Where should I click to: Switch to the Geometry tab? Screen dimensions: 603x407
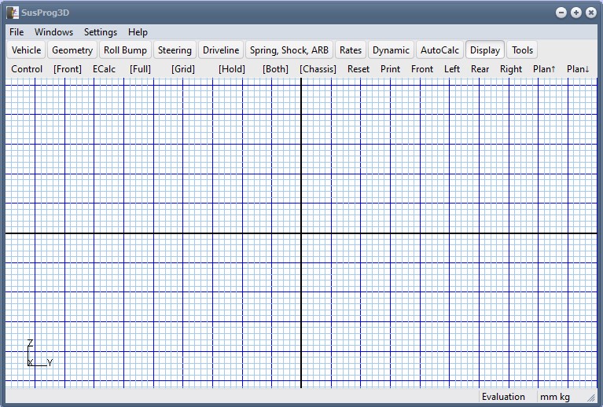[72, 50]
